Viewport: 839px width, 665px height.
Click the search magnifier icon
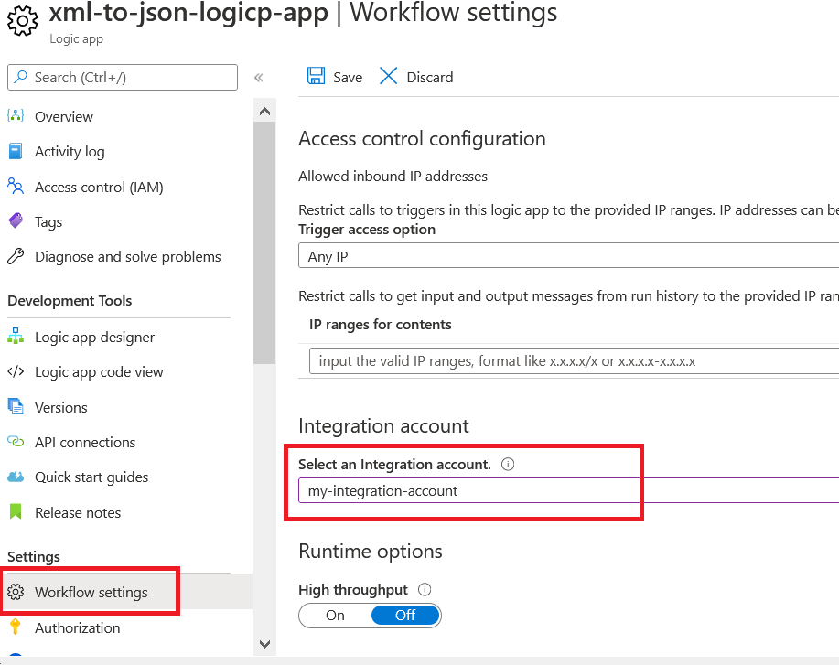coord(20,77)
